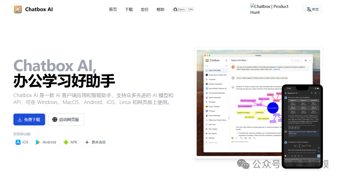Select Software Developer in the preview sidebar
This screenshot has height=178, width=340.
click(x=216, y=84)
